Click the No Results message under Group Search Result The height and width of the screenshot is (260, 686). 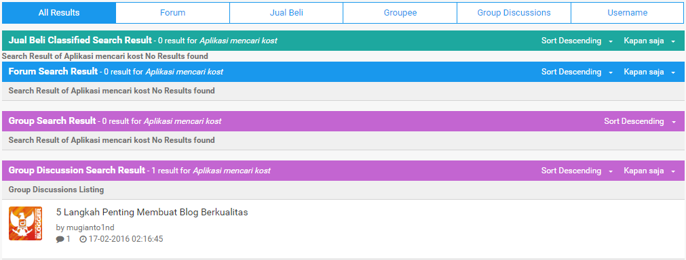click(x=111, y=140)
